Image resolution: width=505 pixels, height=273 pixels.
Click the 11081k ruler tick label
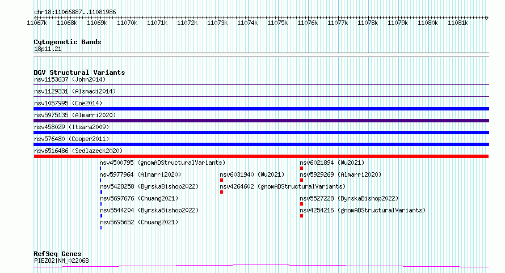point(458,23)
